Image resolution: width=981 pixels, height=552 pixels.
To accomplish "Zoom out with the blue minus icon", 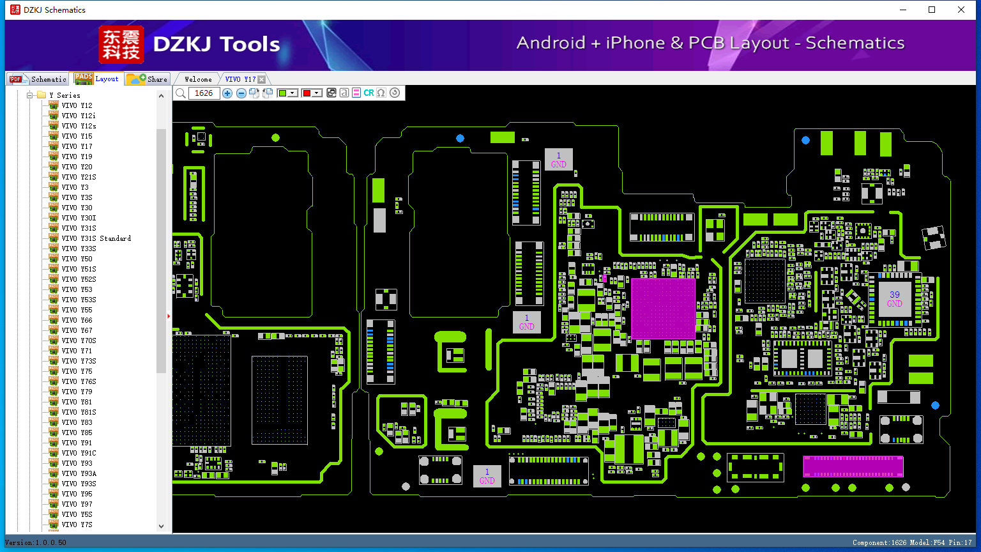I will coord(241,93).
